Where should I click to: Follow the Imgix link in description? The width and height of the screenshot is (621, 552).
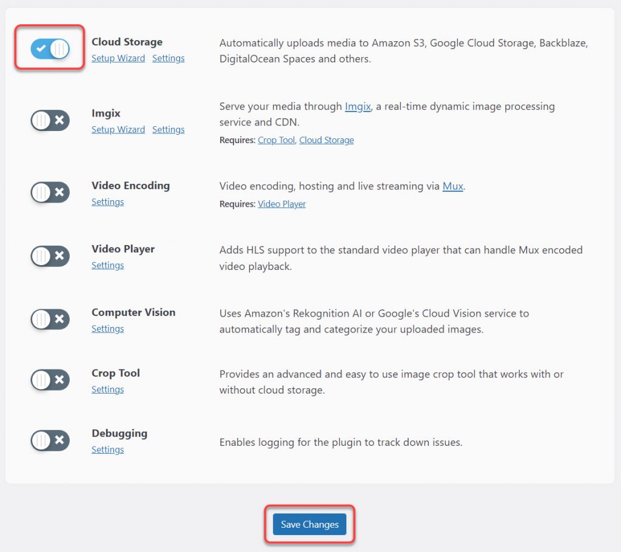[x=358, y=106]
